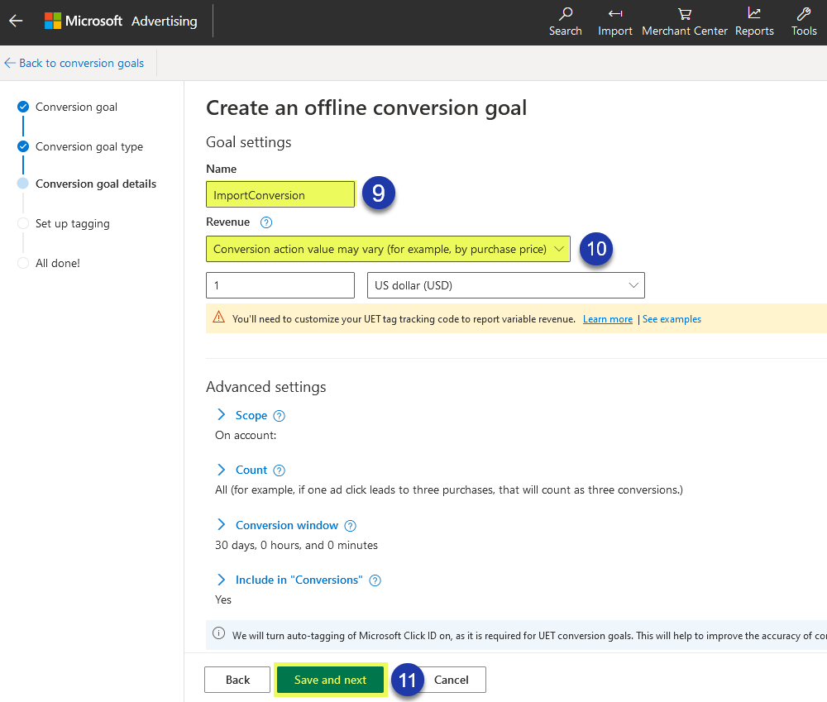Select the Reports icon
The height and width of the screenshot is (702, 827).
pyautogui.click(x=753, y=21)
